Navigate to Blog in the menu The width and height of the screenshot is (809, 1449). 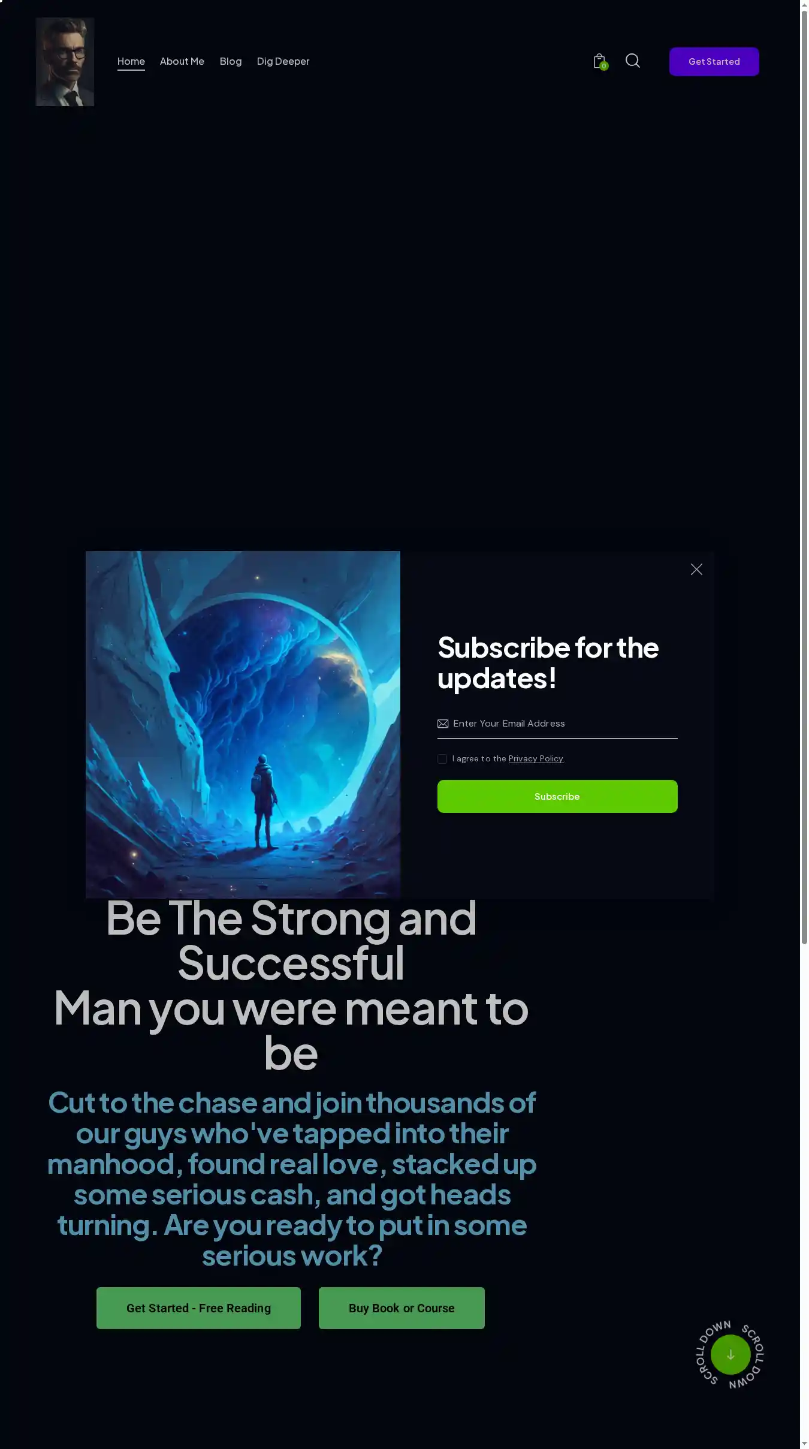click(231, 61)
